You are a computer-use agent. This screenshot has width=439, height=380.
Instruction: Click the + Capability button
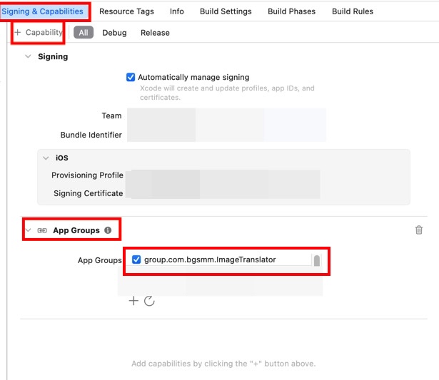(x=39, y=33)
